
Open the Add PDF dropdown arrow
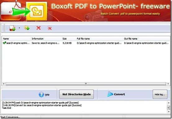[x=19, y=28]
